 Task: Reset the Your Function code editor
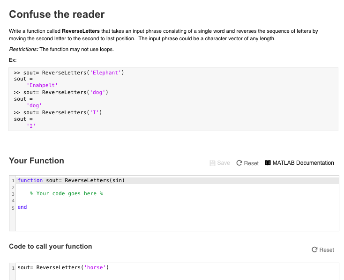(247, 163)
